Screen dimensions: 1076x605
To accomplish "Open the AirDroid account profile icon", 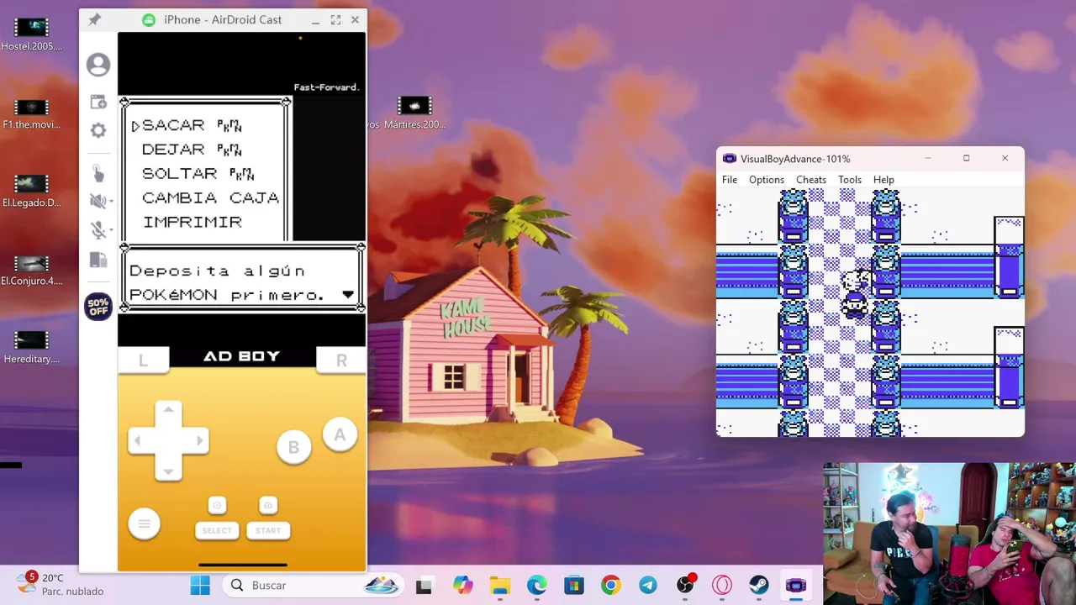I will [98, 65].
